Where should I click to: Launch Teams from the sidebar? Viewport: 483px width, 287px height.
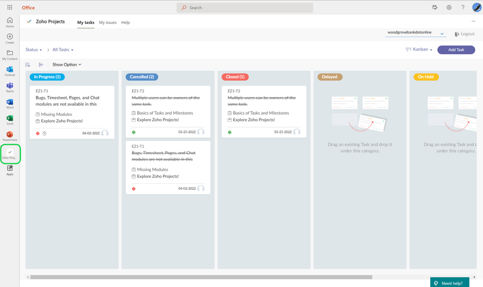click(10, 87)
